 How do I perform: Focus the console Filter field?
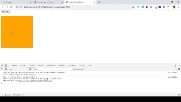tap(53, 69)
